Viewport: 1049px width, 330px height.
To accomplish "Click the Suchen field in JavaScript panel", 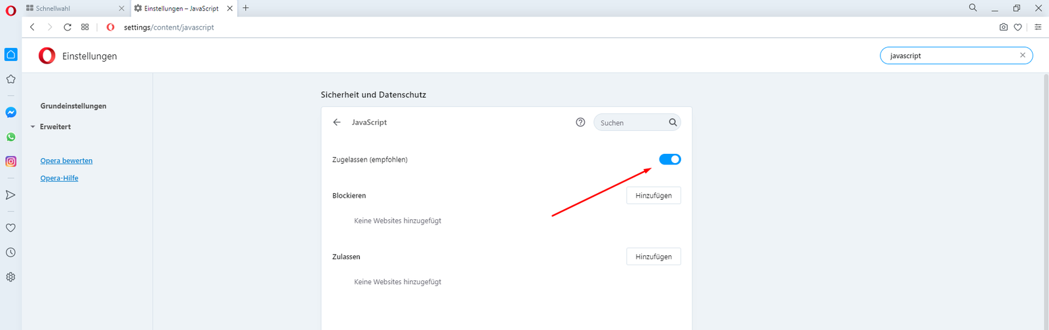I will click(x=631, y=123).
